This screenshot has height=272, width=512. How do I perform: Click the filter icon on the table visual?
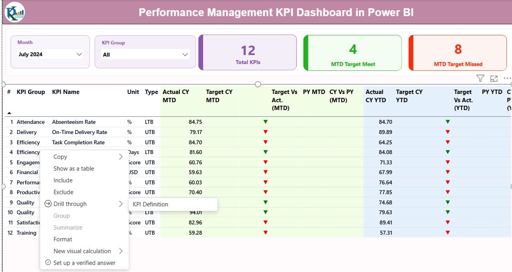pyautogui.click(x=480, y=78)
